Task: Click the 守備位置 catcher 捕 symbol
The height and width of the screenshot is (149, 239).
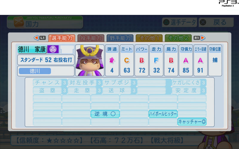Action: pos(215,60)
